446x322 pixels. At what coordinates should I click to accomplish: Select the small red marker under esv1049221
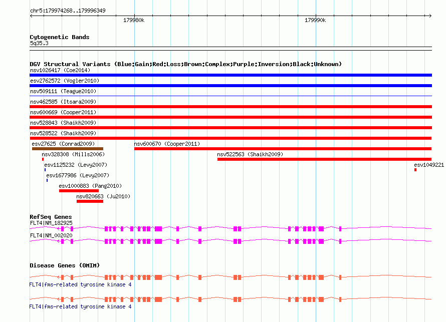pos(415,170)
